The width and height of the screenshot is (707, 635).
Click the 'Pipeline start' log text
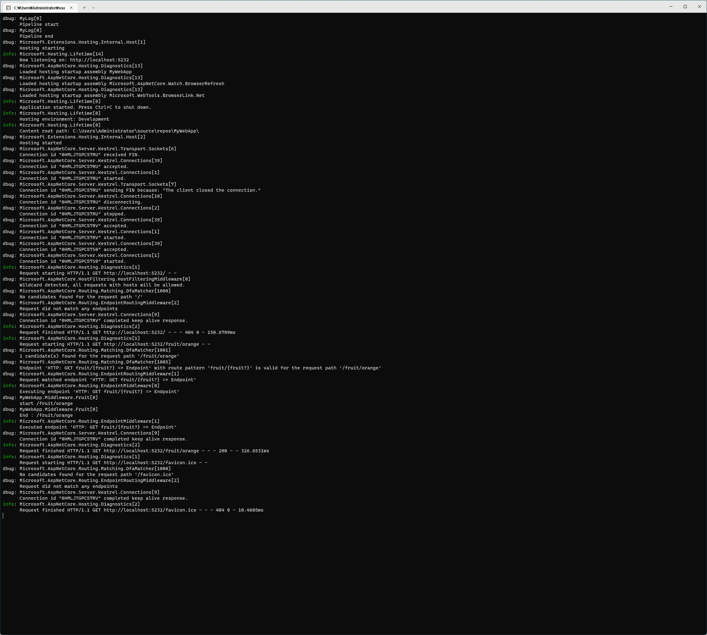tap(39, 24)
